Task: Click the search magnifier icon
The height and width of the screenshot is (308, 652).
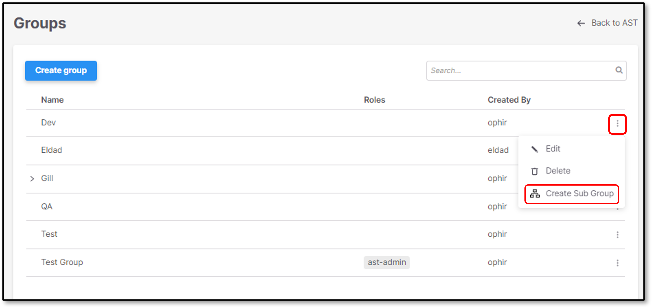Action: click(619, 70)
